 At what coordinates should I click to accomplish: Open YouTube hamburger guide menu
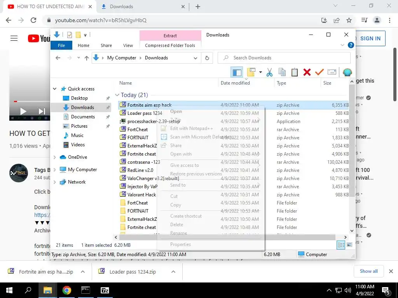[x=14, y=38]
